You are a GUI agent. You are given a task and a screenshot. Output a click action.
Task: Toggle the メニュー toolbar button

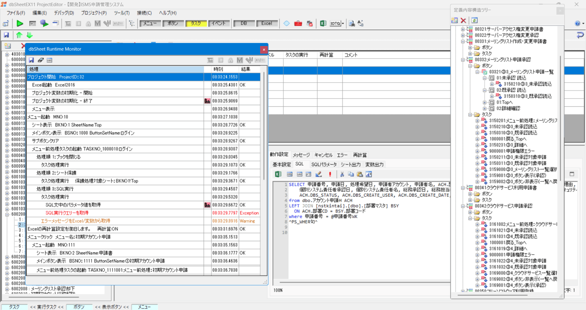(x=150, y=23)
